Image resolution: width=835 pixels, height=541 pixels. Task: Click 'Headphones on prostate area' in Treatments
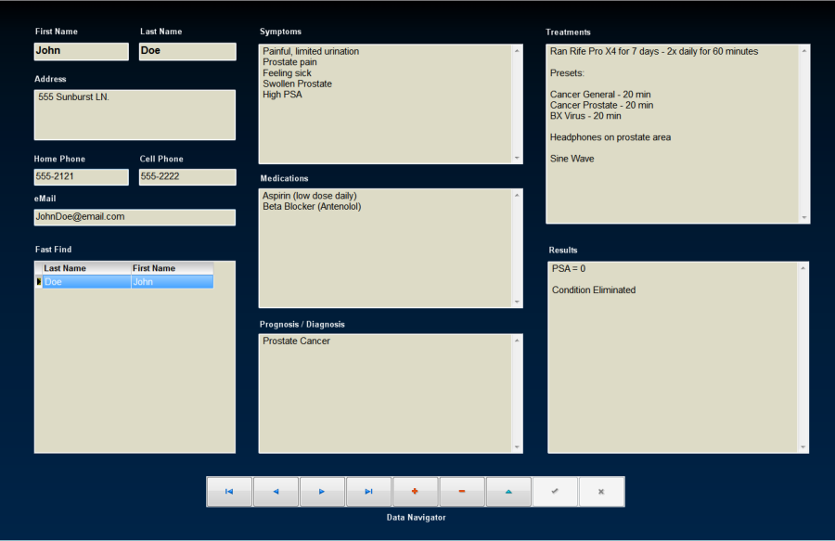[x=610, y=136]
